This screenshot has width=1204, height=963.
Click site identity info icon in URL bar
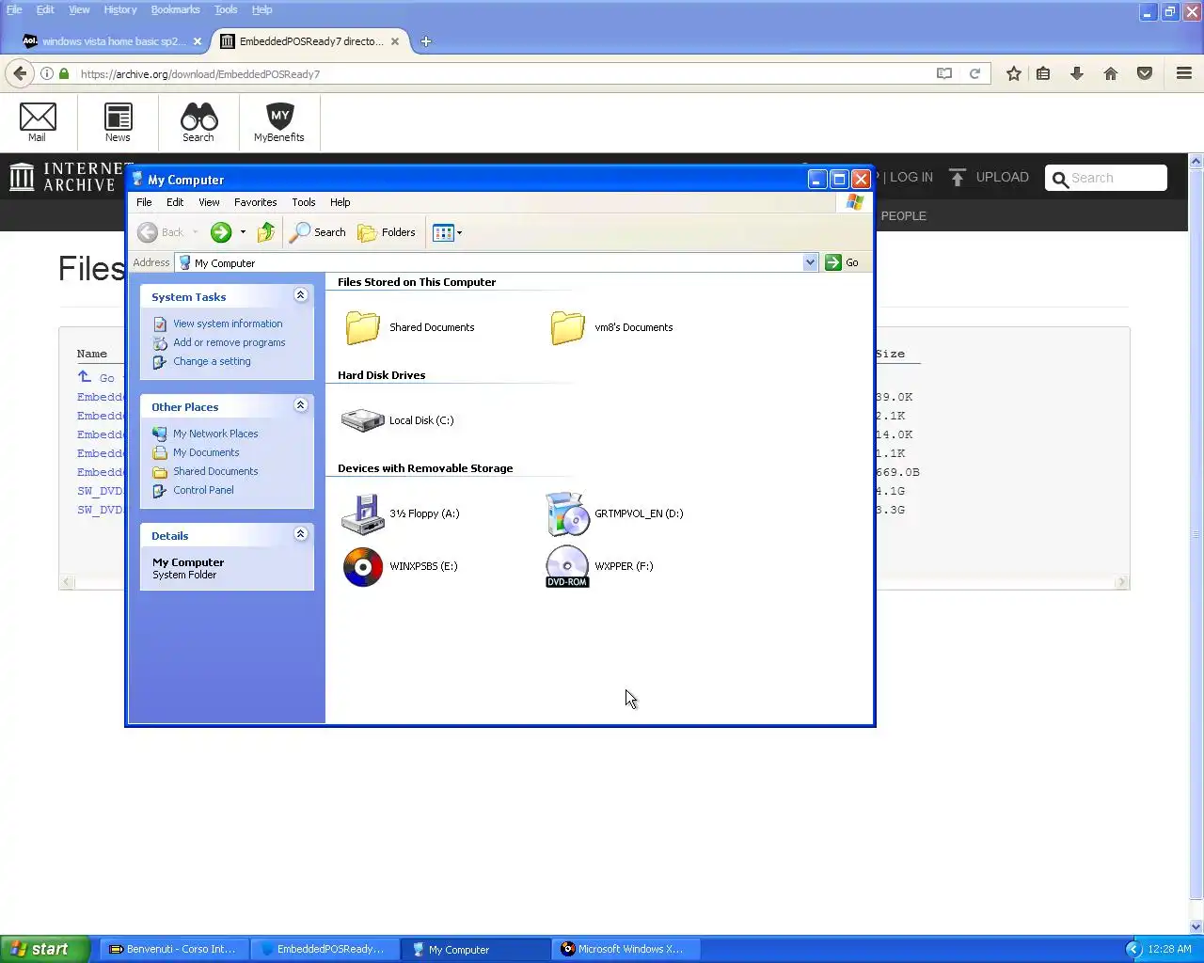pyautogui.click(x=46, y=73)
